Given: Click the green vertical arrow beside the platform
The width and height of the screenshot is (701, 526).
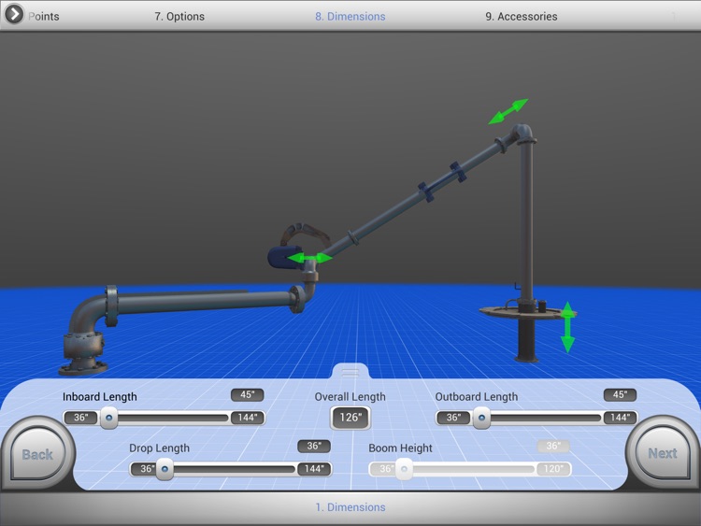Looking at the screenshot, I should tap(567, 327).
